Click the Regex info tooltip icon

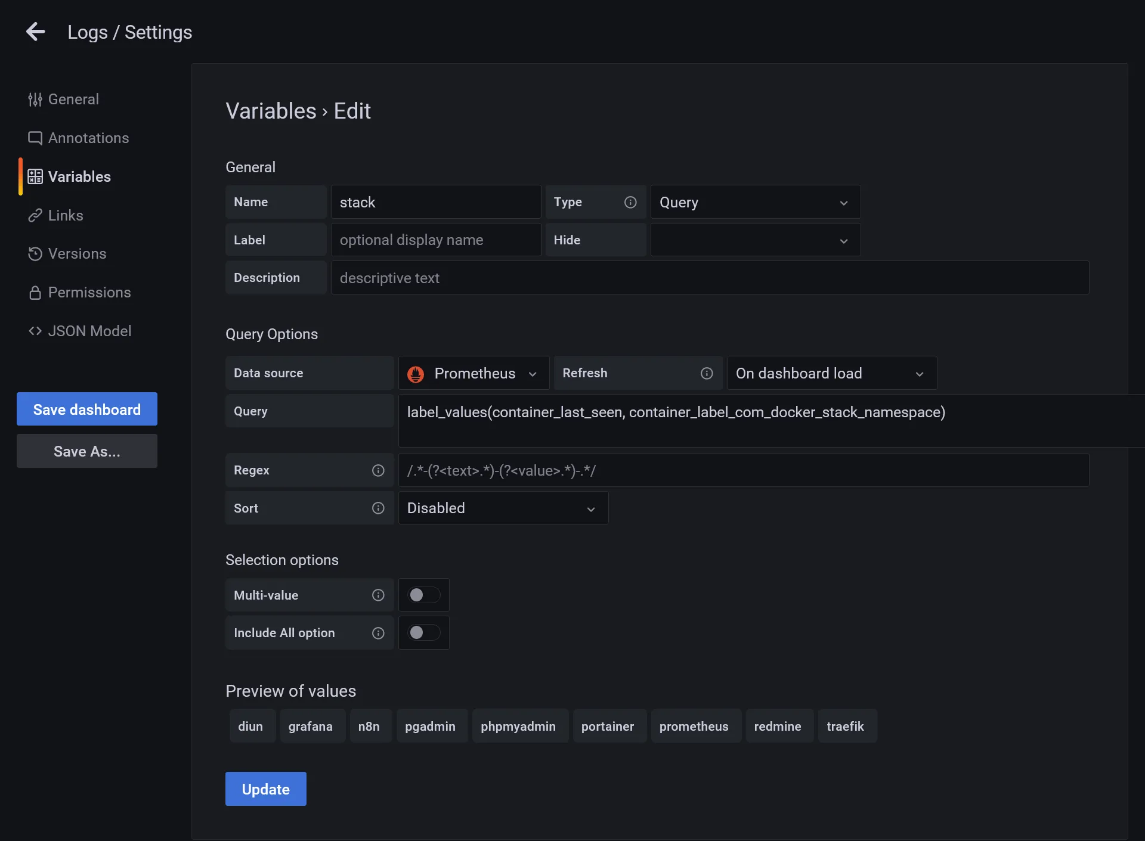pyautogui.click(x=379, y=470)
